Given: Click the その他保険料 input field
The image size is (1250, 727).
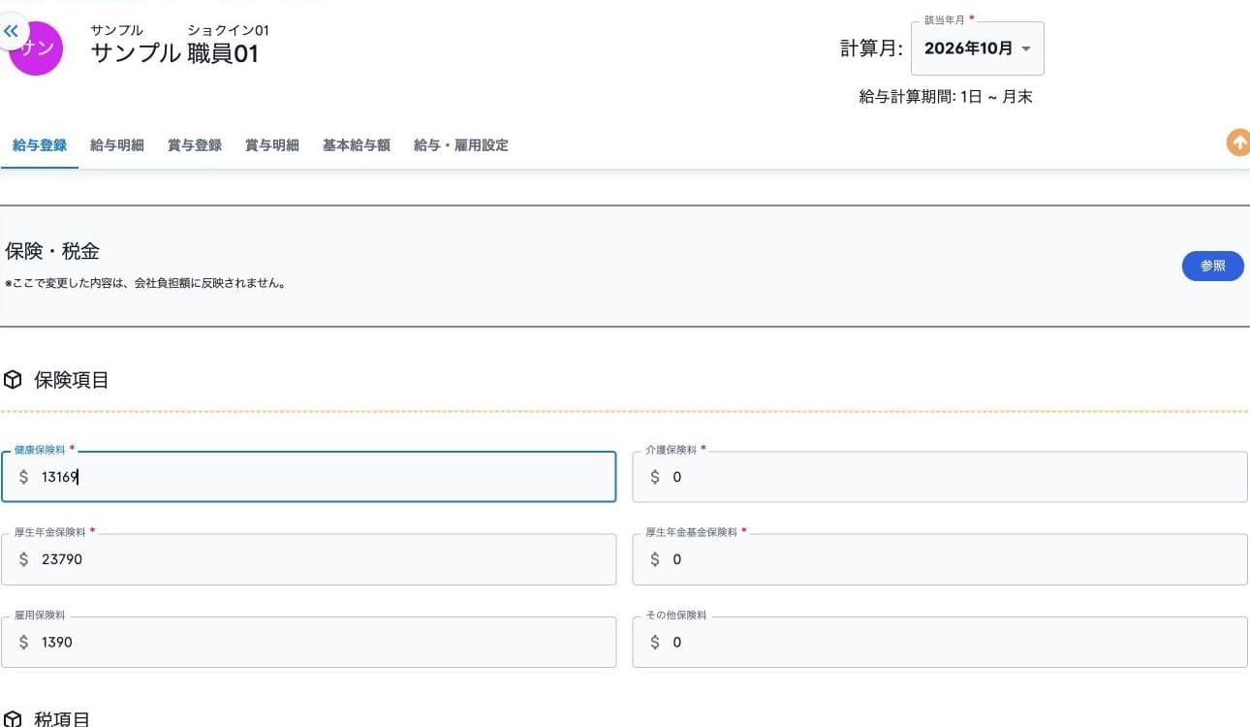Looking at the screenshot, I should (940, 642).
